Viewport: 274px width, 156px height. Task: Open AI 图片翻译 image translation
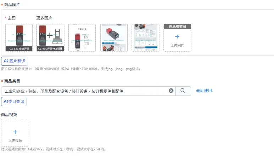click(x=15, y=61)
